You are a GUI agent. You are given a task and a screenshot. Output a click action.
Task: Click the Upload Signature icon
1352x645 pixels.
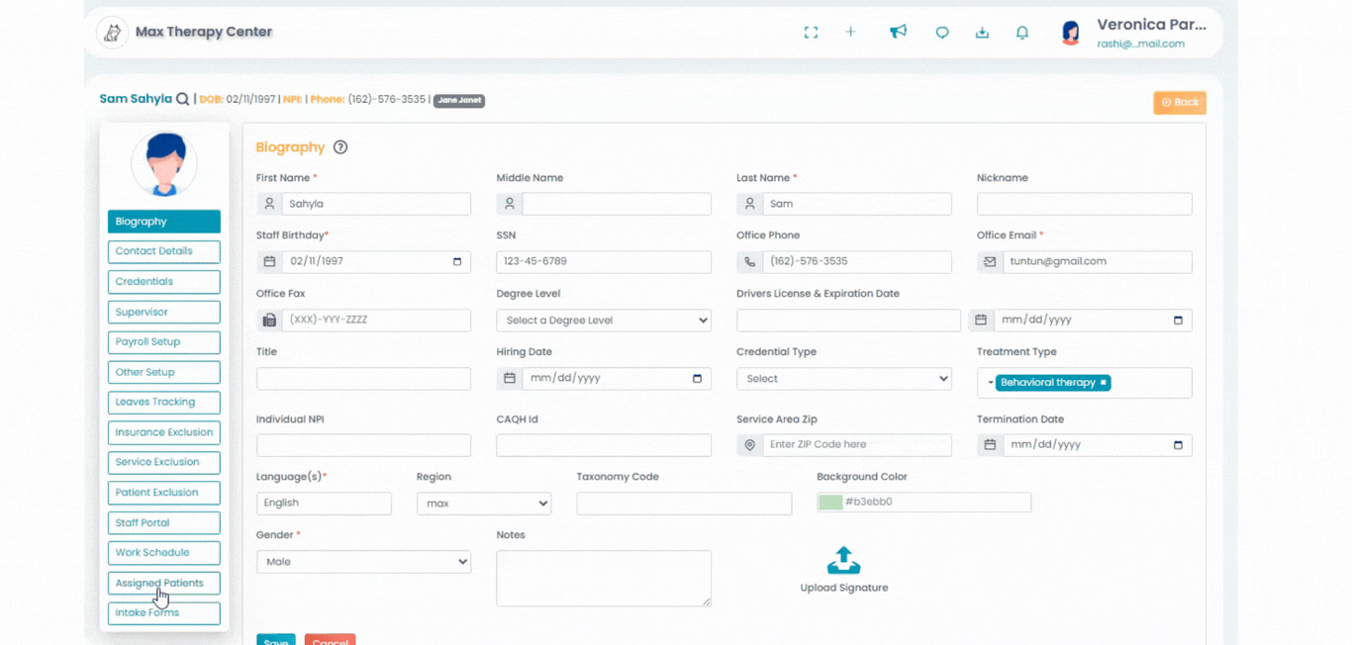843,561
